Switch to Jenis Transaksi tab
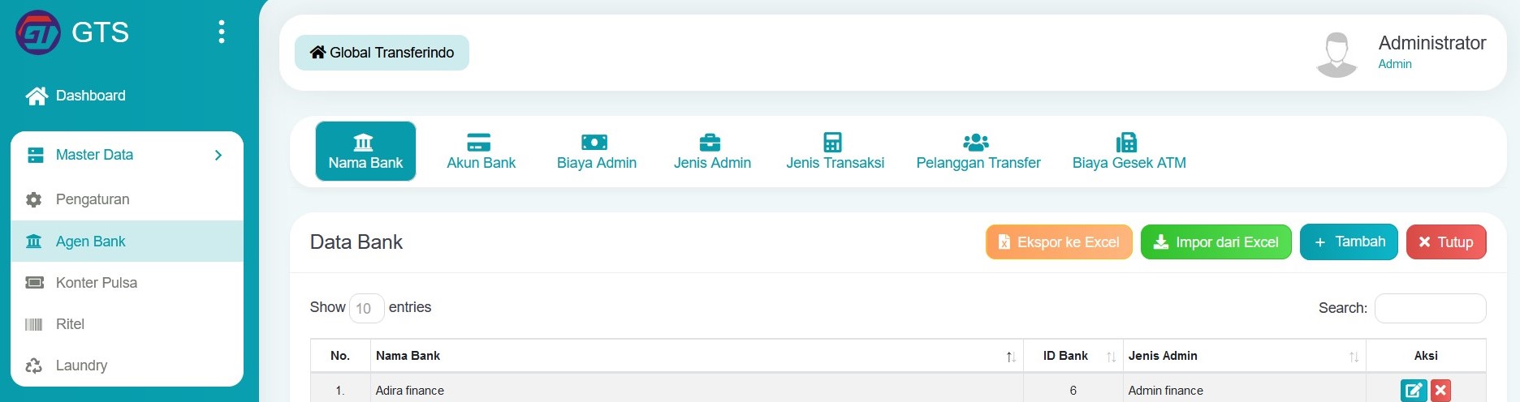The height and width of the screenshot is (402, 1520). [x=835, y=151]
